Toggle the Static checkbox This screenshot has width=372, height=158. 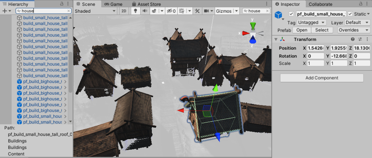coord(350,14)
